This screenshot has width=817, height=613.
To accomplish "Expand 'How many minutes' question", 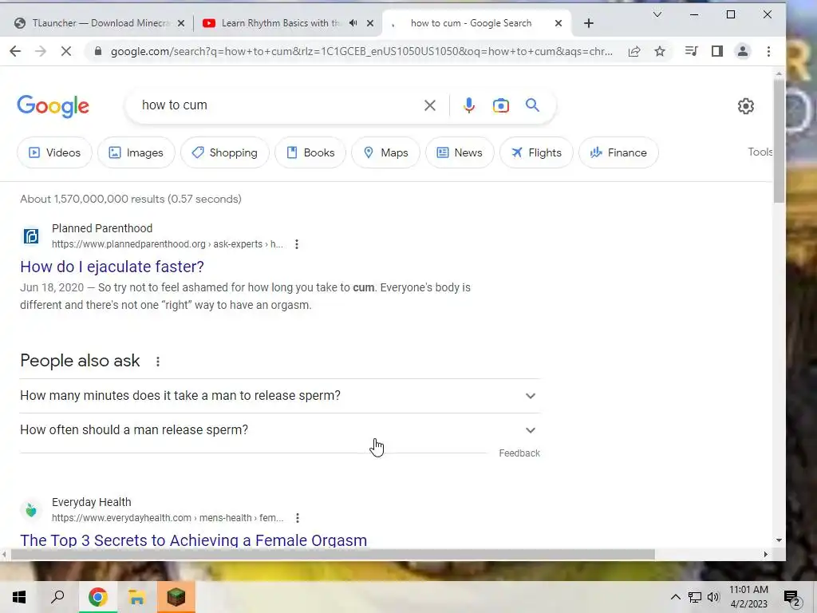I will 280,396.
